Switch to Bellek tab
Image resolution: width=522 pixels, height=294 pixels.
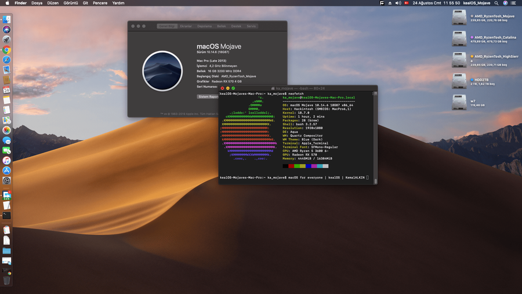tap(222, 26)
